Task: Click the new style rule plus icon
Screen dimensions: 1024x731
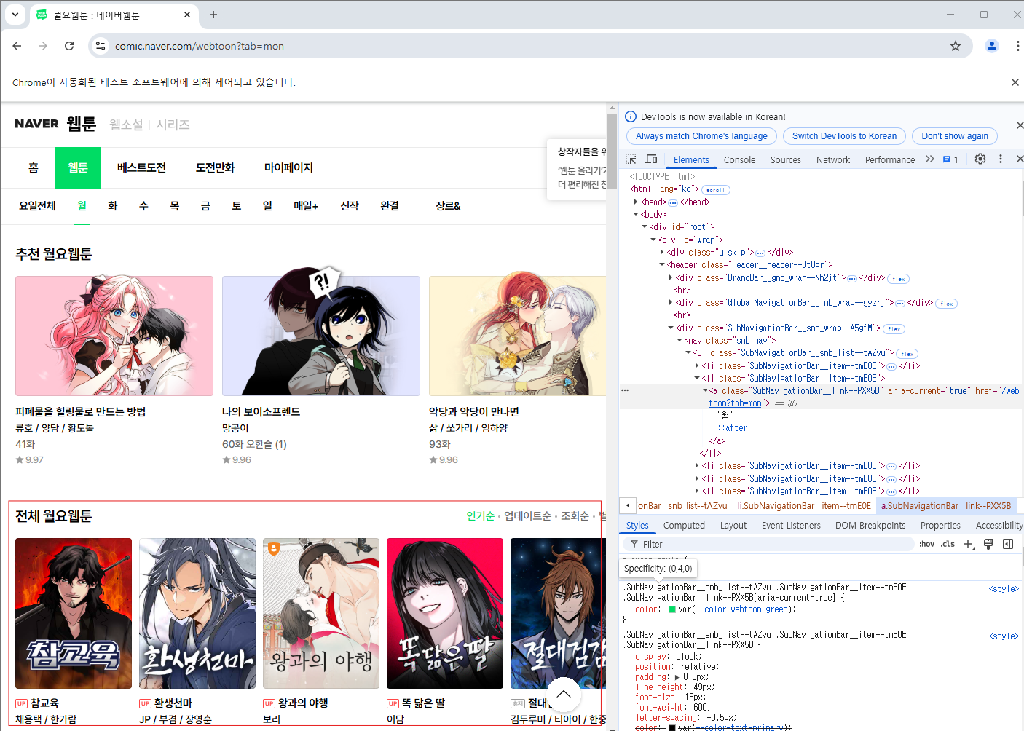Action: (969, 544)
